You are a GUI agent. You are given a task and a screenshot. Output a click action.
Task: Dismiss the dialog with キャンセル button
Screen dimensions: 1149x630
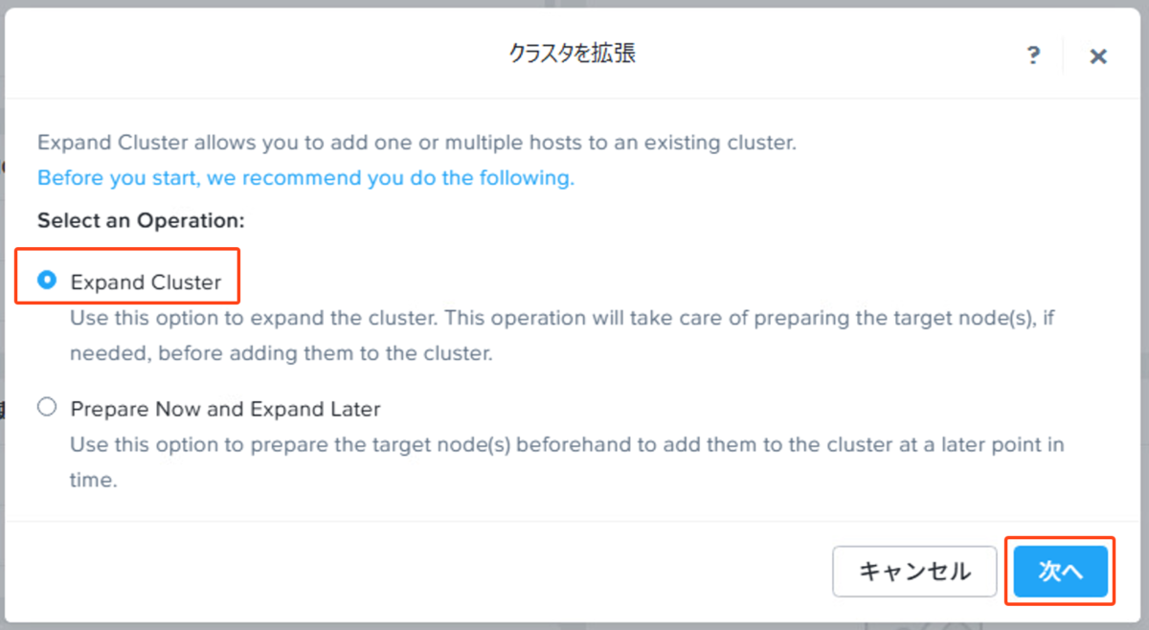pyautogui.click(x=914, y=572)
